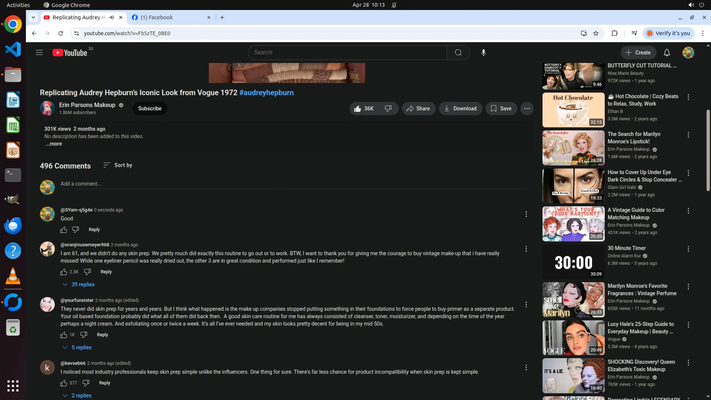Image resolution: width=711 pixels, height=400 pixels.
Task: Click the search magnifier button
Action: pos(458,53)
